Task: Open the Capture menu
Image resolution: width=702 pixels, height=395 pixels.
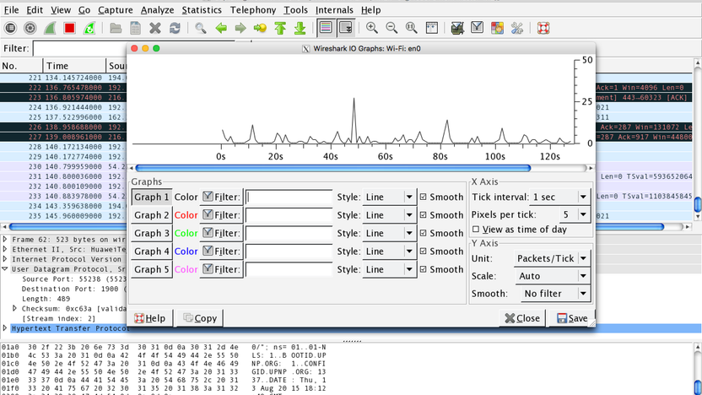Action: coord(115,10)
